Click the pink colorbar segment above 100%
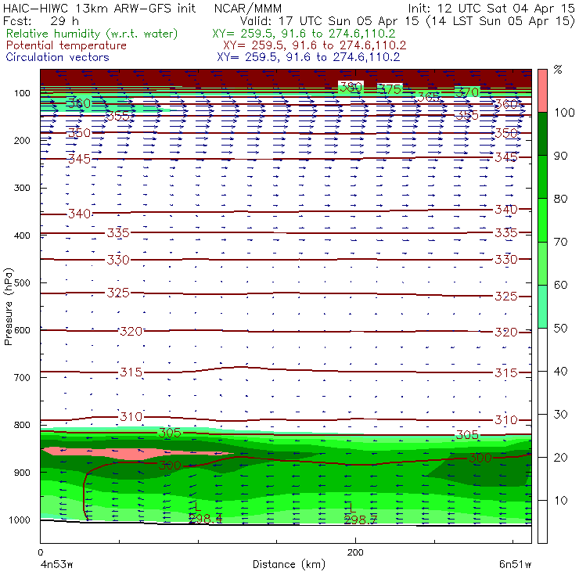The width and height of the screenshot is (579, 579). coord(542,91)
